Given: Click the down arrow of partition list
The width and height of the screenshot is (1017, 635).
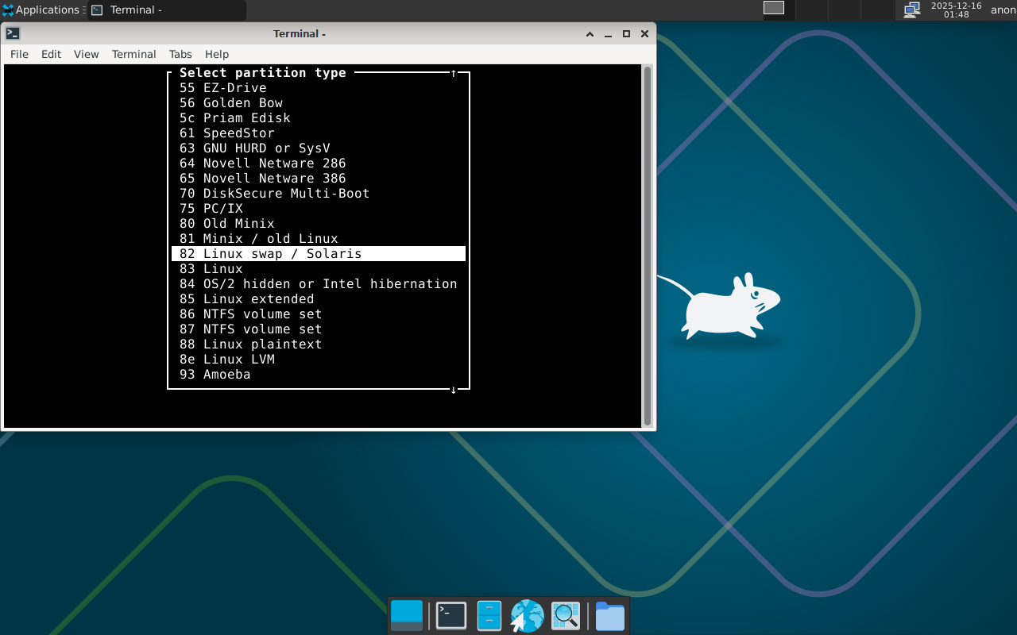Looking at the screenshot, I should [454, 390].
